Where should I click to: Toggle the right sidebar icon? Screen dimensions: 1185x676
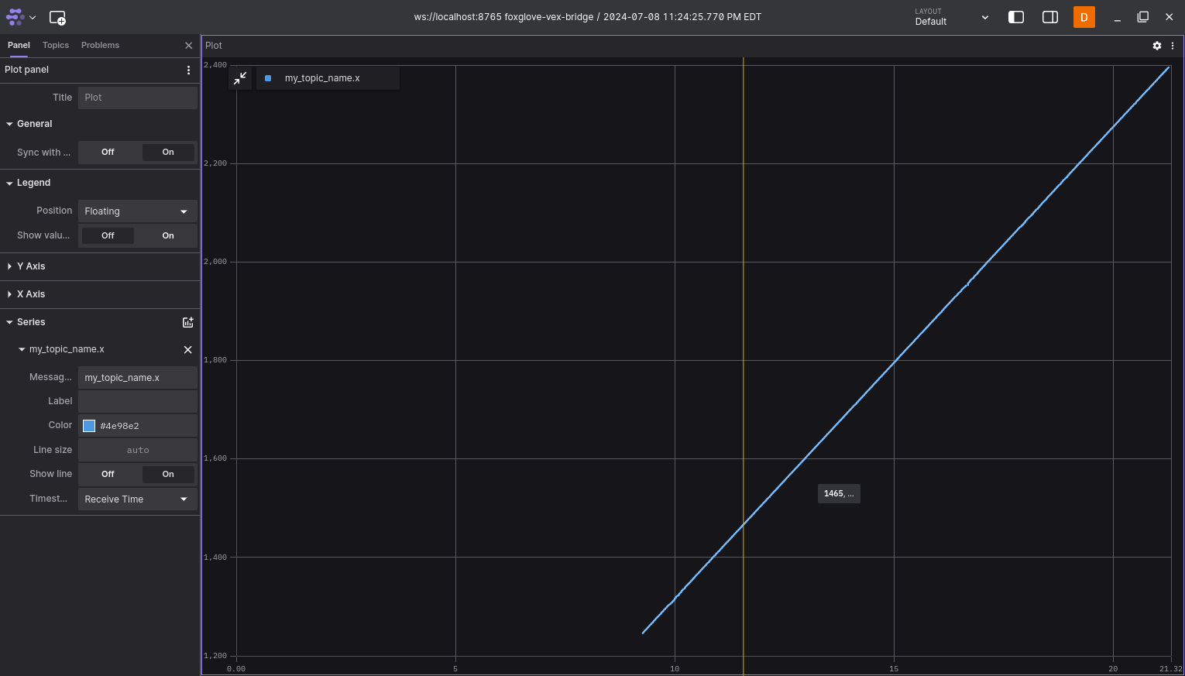pyautogui.click(x=1049, y=17)
